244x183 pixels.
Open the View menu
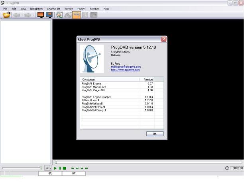(23, 9)
